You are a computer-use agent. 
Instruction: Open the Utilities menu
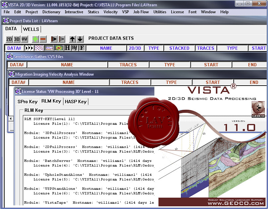160,12
